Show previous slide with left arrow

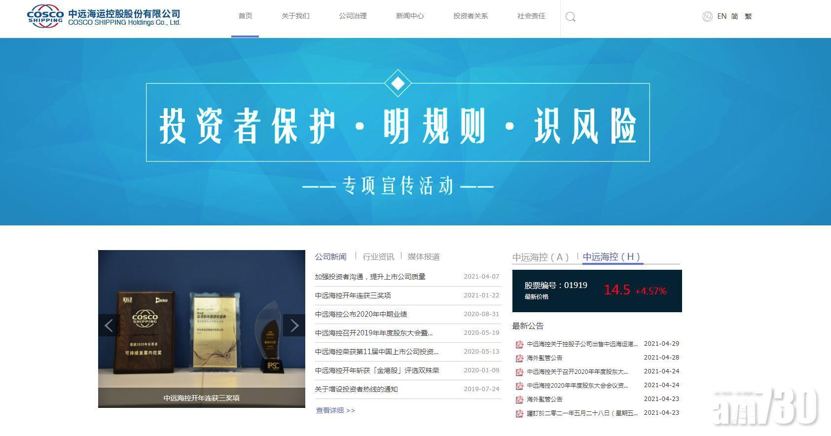click(x=109, y=326)
